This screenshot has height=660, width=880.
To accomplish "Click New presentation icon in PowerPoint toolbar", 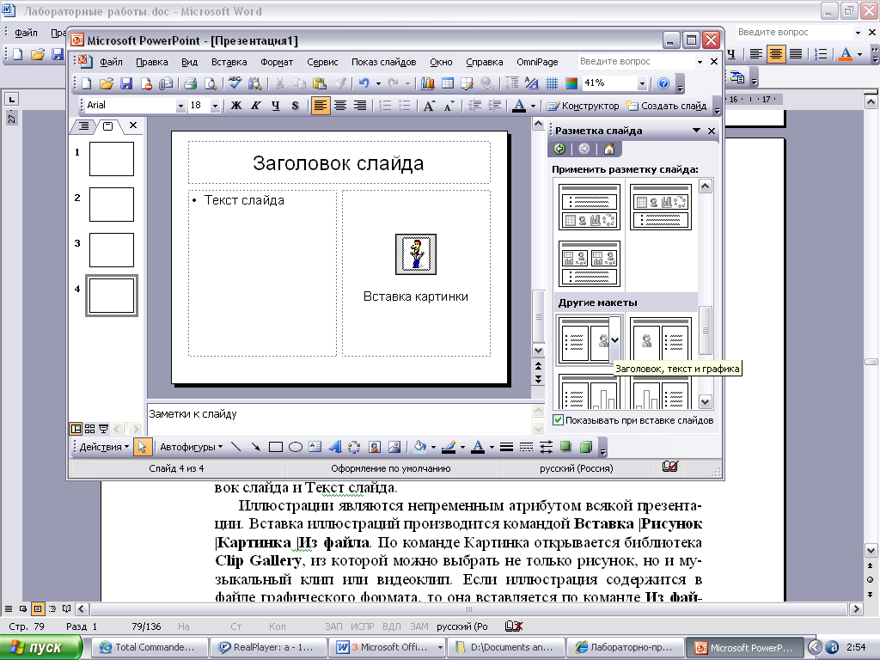I will click(x=87, y=83).
